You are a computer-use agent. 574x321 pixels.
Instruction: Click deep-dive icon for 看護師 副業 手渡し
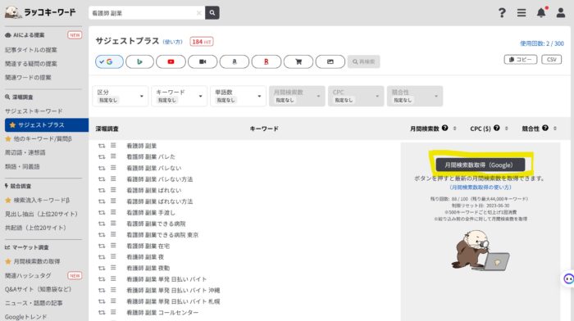coord(102,212)
